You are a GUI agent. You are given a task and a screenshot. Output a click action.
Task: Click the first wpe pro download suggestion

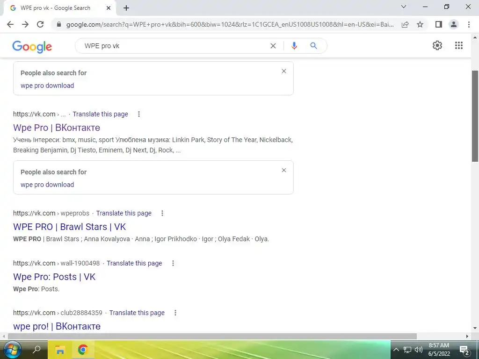(47, 86)
